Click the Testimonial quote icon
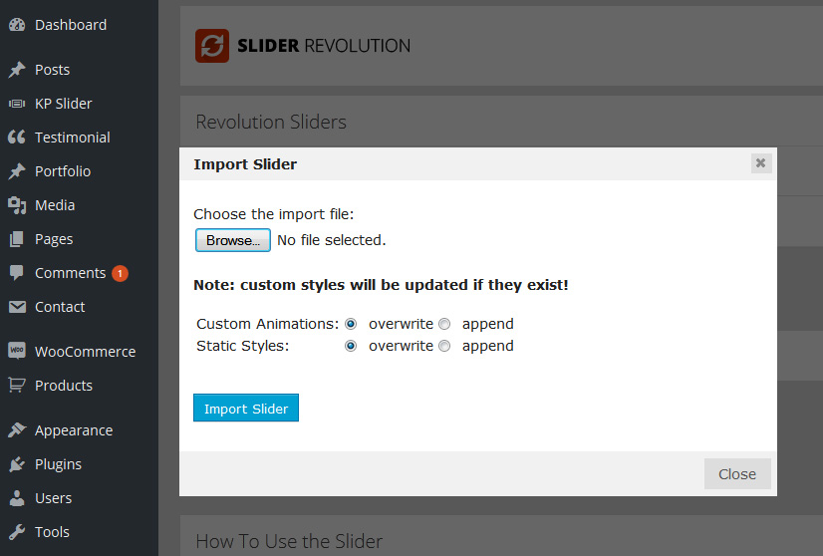Image resolution: width=823 pixels, height=556 pixels. pos(17,138)
